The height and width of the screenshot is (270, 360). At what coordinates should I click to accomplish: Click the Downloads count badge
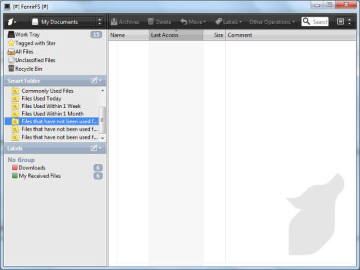(x=98, y=167)
